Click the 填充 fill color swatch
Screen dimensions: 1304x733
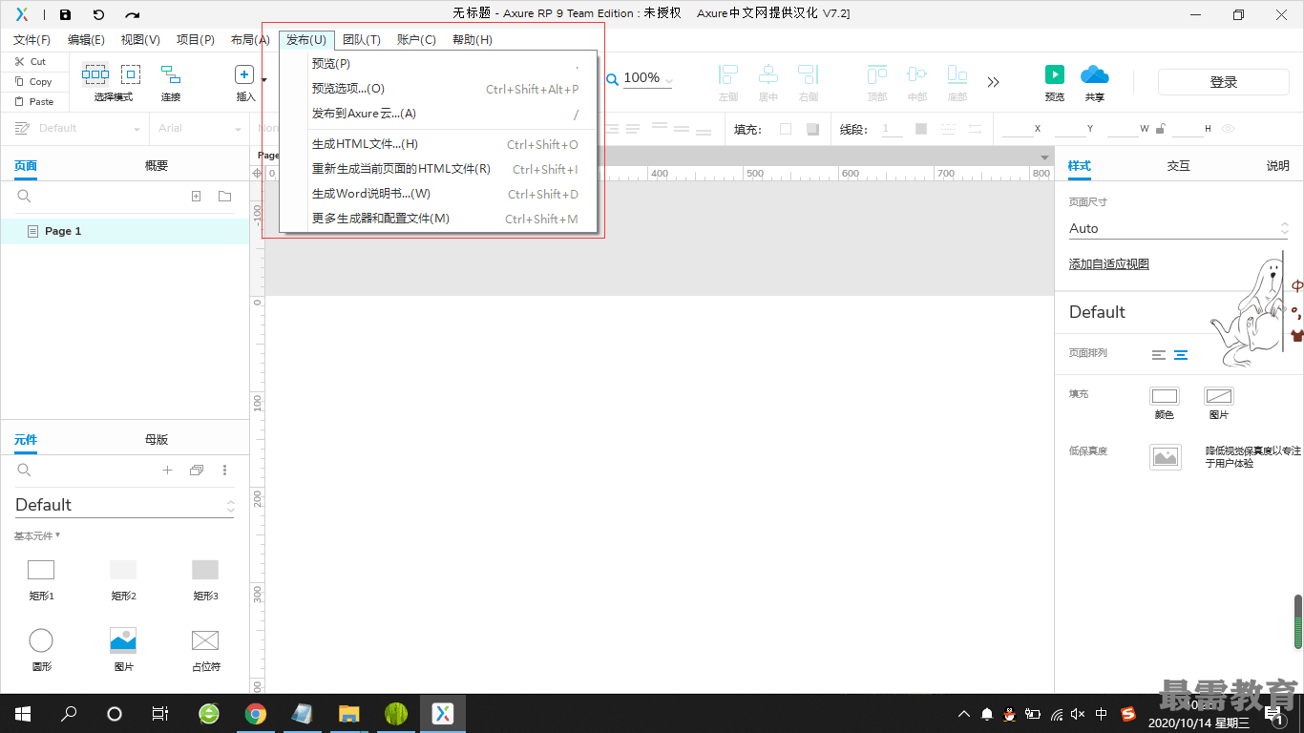786,129
